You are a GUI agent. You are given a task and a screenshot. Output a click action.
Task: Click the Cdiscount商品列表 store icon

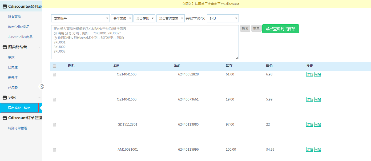coord(5,6)
